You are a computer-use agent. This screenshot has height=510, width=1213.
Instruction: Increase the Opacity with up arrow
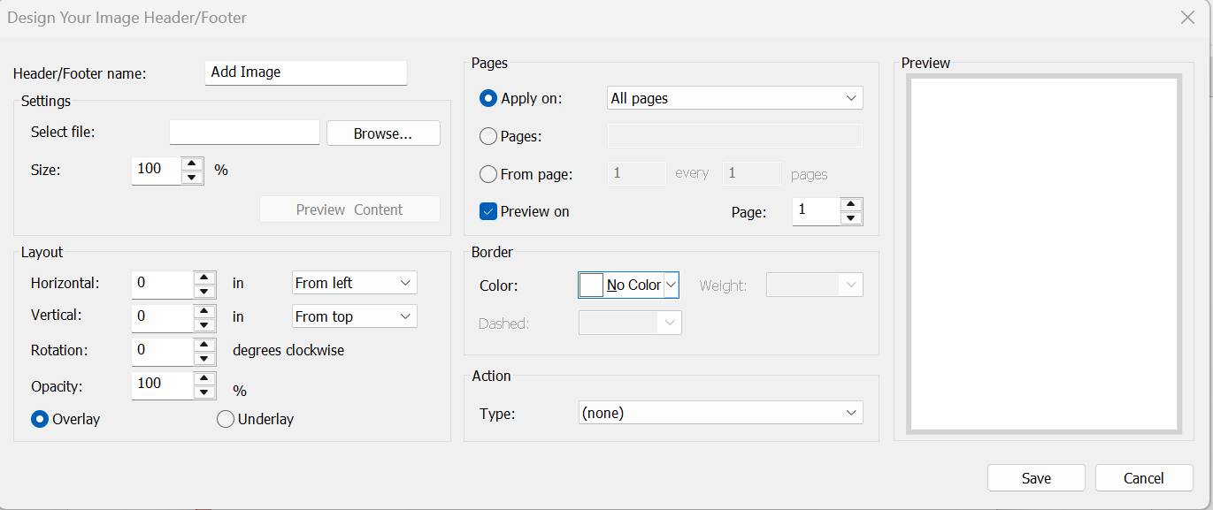204,378
